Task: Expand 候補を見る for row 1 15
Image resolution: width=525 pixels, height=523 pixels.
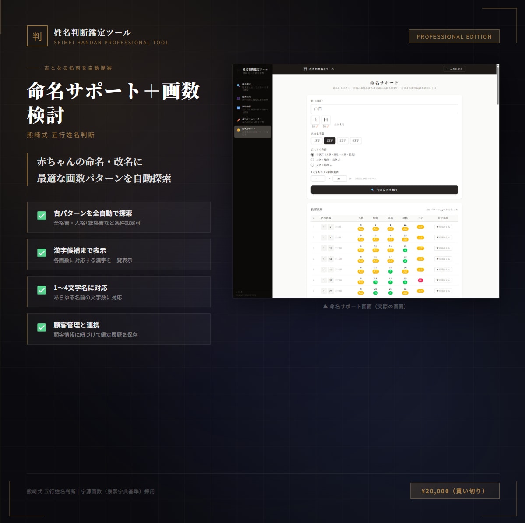Action: point(443,270)
